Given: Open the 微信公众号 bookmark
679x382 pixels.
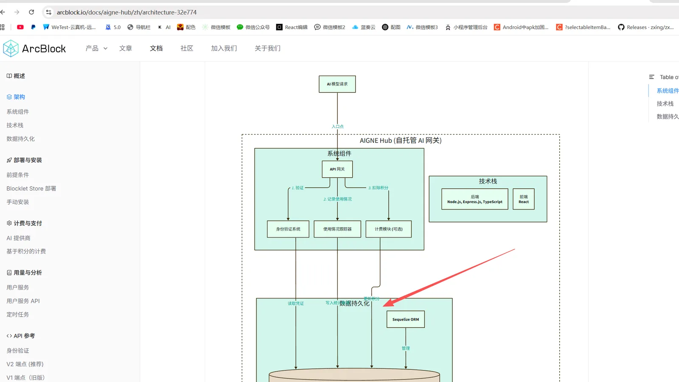Looking at the screenshot, I should (253, 27).
